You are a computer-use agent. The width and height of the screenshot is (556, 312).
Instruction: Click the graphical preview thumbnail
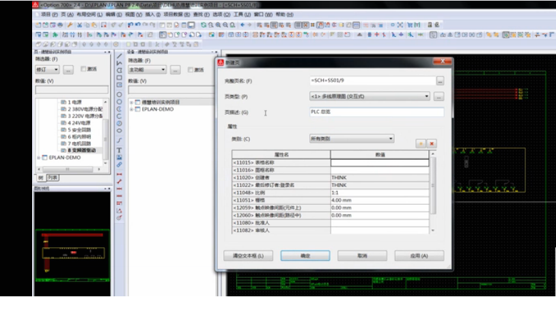[72, 255]
